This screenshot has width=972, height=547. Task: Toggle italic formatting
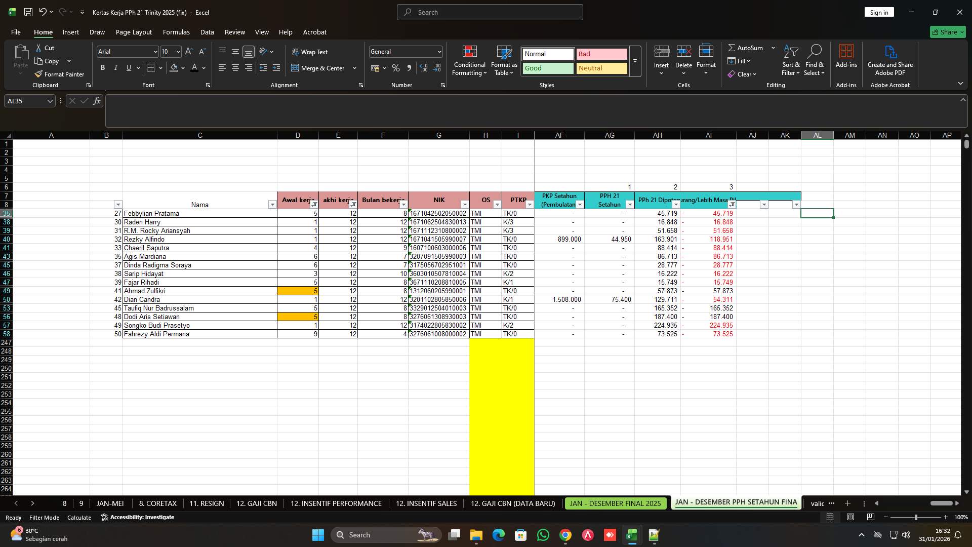click(115, 67)
